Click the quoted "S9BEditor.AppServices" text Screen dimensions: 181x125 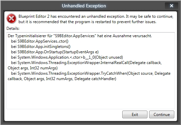(75, 36)
